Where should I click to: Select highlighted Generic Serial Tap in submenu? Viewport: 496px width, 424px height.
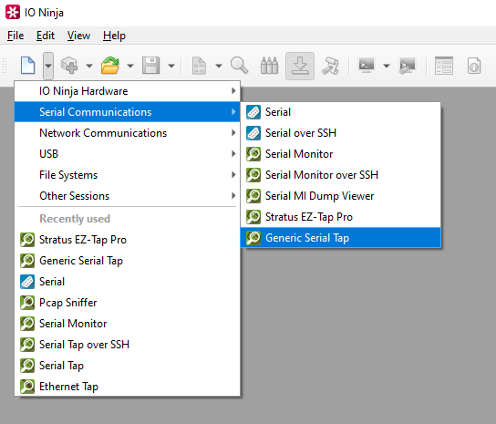(x=341, y=238)
